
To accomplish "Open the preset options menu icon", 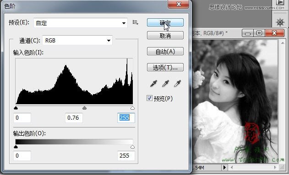I will coord(135,22).
